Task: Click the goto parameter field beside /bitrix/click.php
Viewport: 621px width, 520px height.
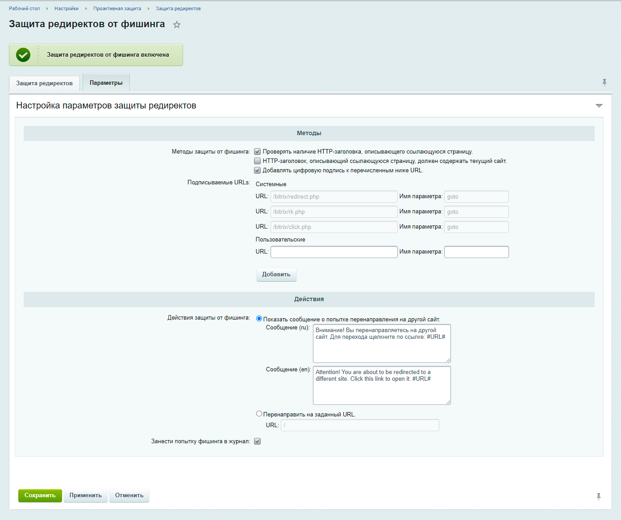Action: point(476,227)
